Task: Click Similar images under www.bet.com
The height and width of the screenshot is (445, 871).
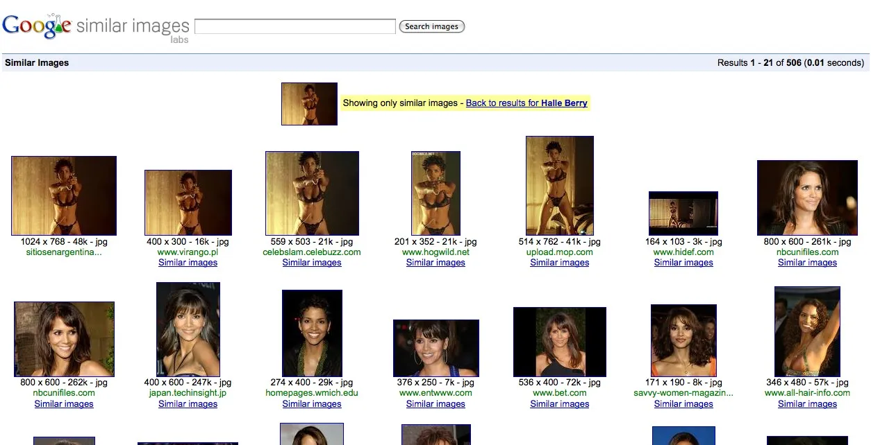Action: pos(560,404)
